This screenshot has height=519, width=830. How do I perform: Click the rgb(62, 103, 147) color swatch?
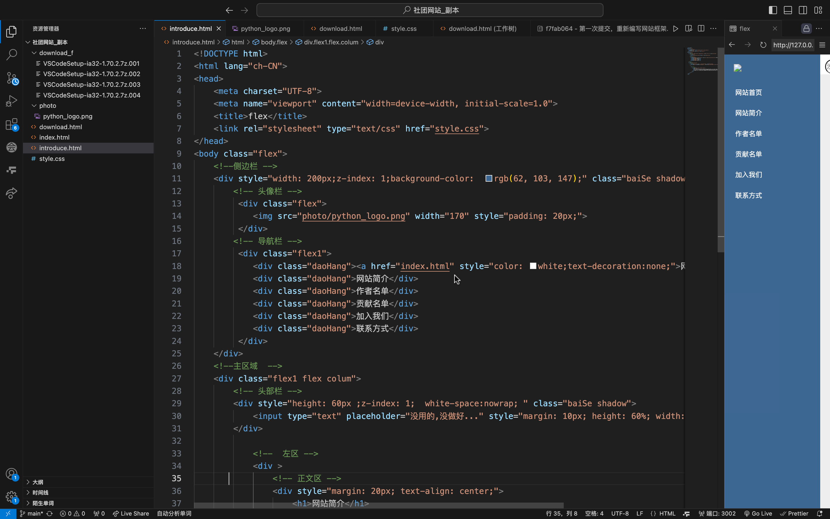[x=489, y=178]
